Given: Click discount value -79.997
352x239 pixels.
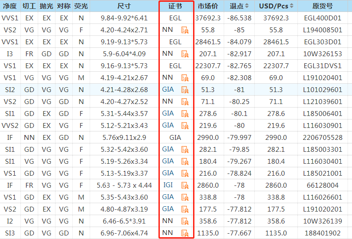Looking at the screenshot, I should coord(239,137).
